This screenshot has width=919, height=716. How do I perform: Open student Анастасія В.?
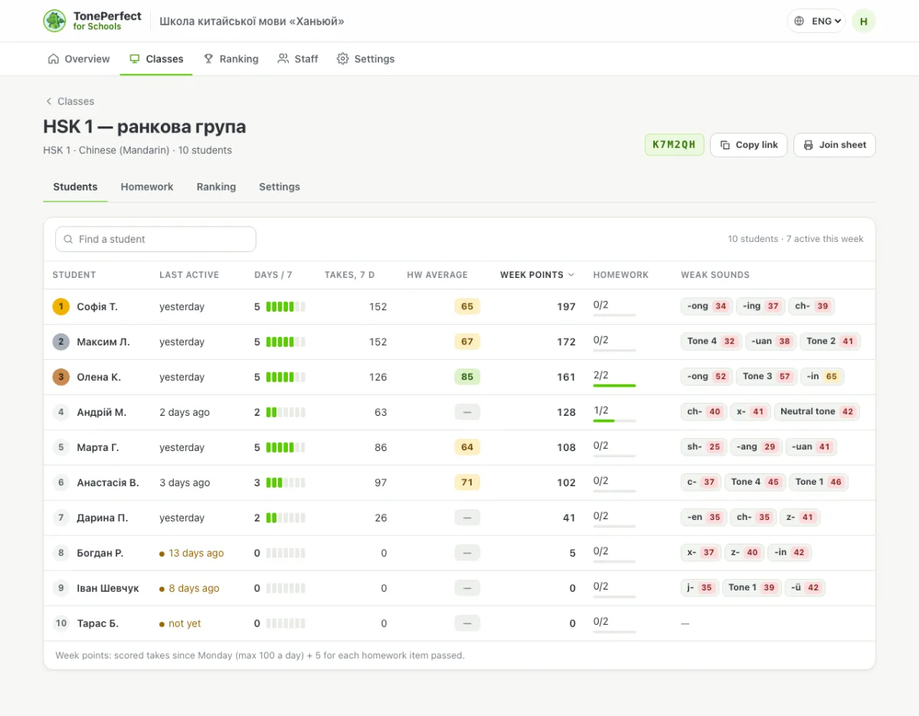108,482
